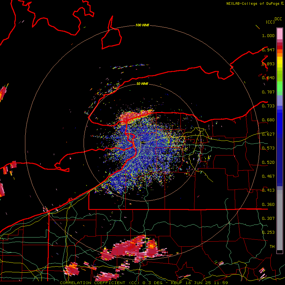Click the 0.413 scale value
The image size is (285, 285).
(268, 190)
